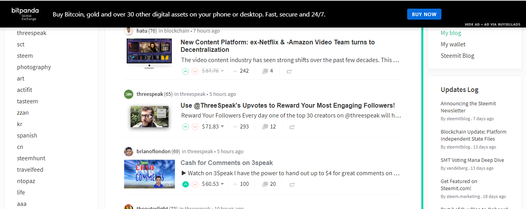Open the blockchain category of hatu post

point(177,31)
